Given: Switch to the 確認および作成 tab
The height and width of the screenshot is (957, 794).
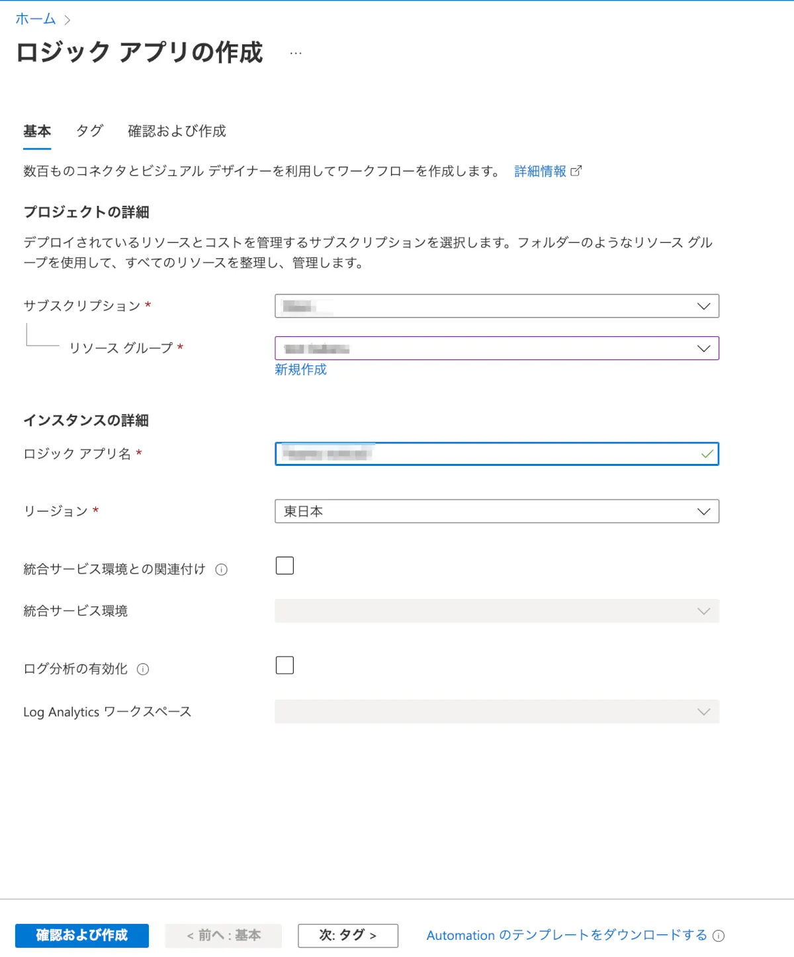Looking at the screenshot, I should pos(177,131).
